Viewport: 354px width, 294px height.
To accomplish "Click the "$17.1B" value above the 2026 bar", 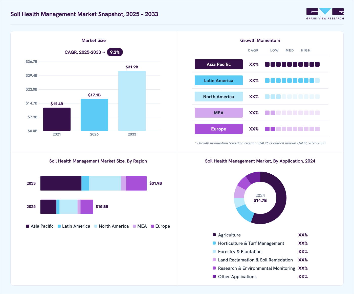I will click(x=94, y=95).
